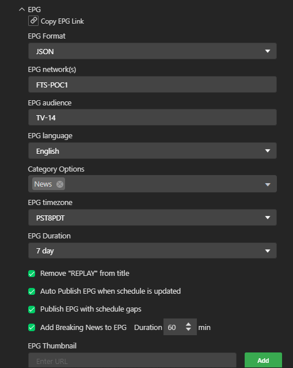The width and height of the screenshot is (293, 368).
Task: Disable Add Breaking News to EPG
Action: pos(32,327)
